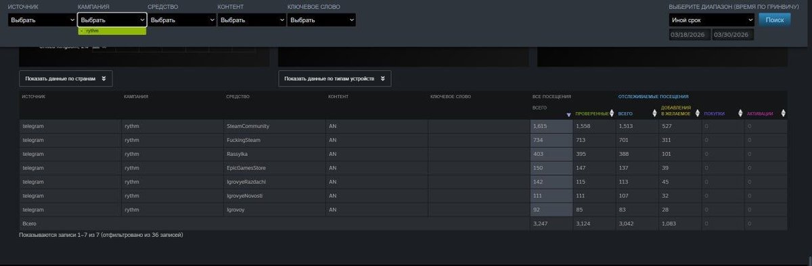Expand Показать данные по странам
The width and height of the screenshot is (812, 266).
(66, 79)
